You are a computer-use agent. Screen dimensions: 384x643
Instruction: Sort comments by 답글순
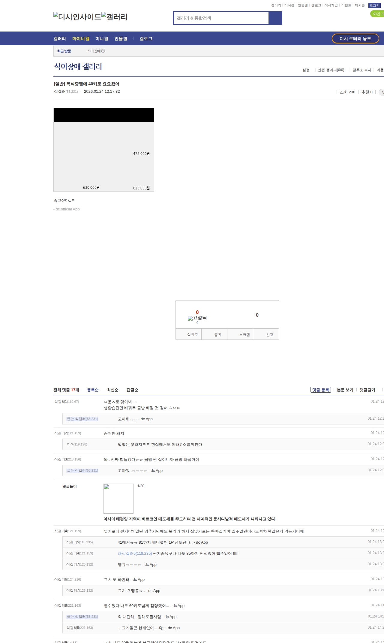(x=132, y=390)
